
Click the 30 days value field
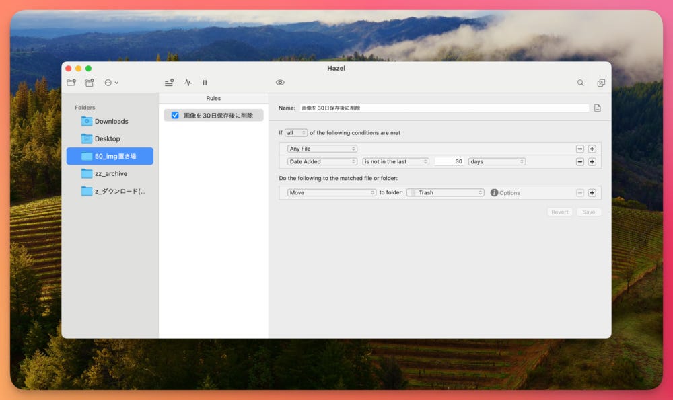coord(449,161)
